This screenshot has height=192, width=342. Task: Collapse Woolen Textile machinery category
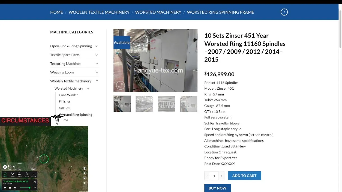(x=97, y=81)
